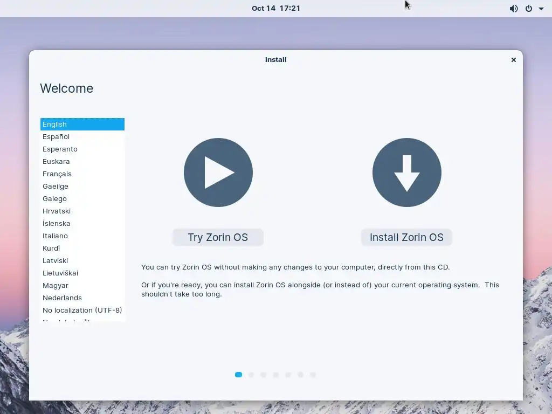Open the volume speaker icon in top bar
Screen dimensions: 552x414
coord(514,9)
